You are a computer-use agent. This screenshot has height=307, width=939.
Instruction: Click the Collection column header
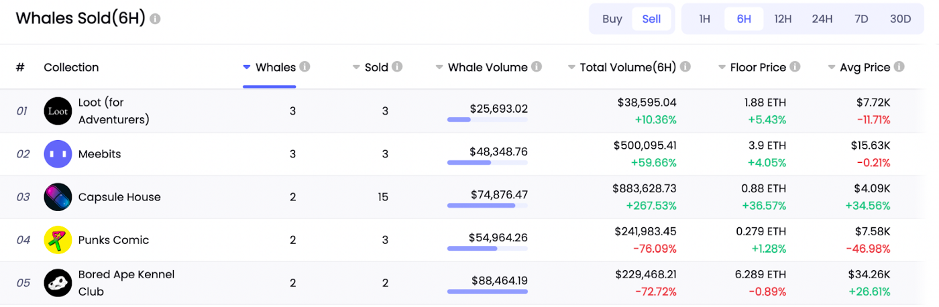[71, 67]
